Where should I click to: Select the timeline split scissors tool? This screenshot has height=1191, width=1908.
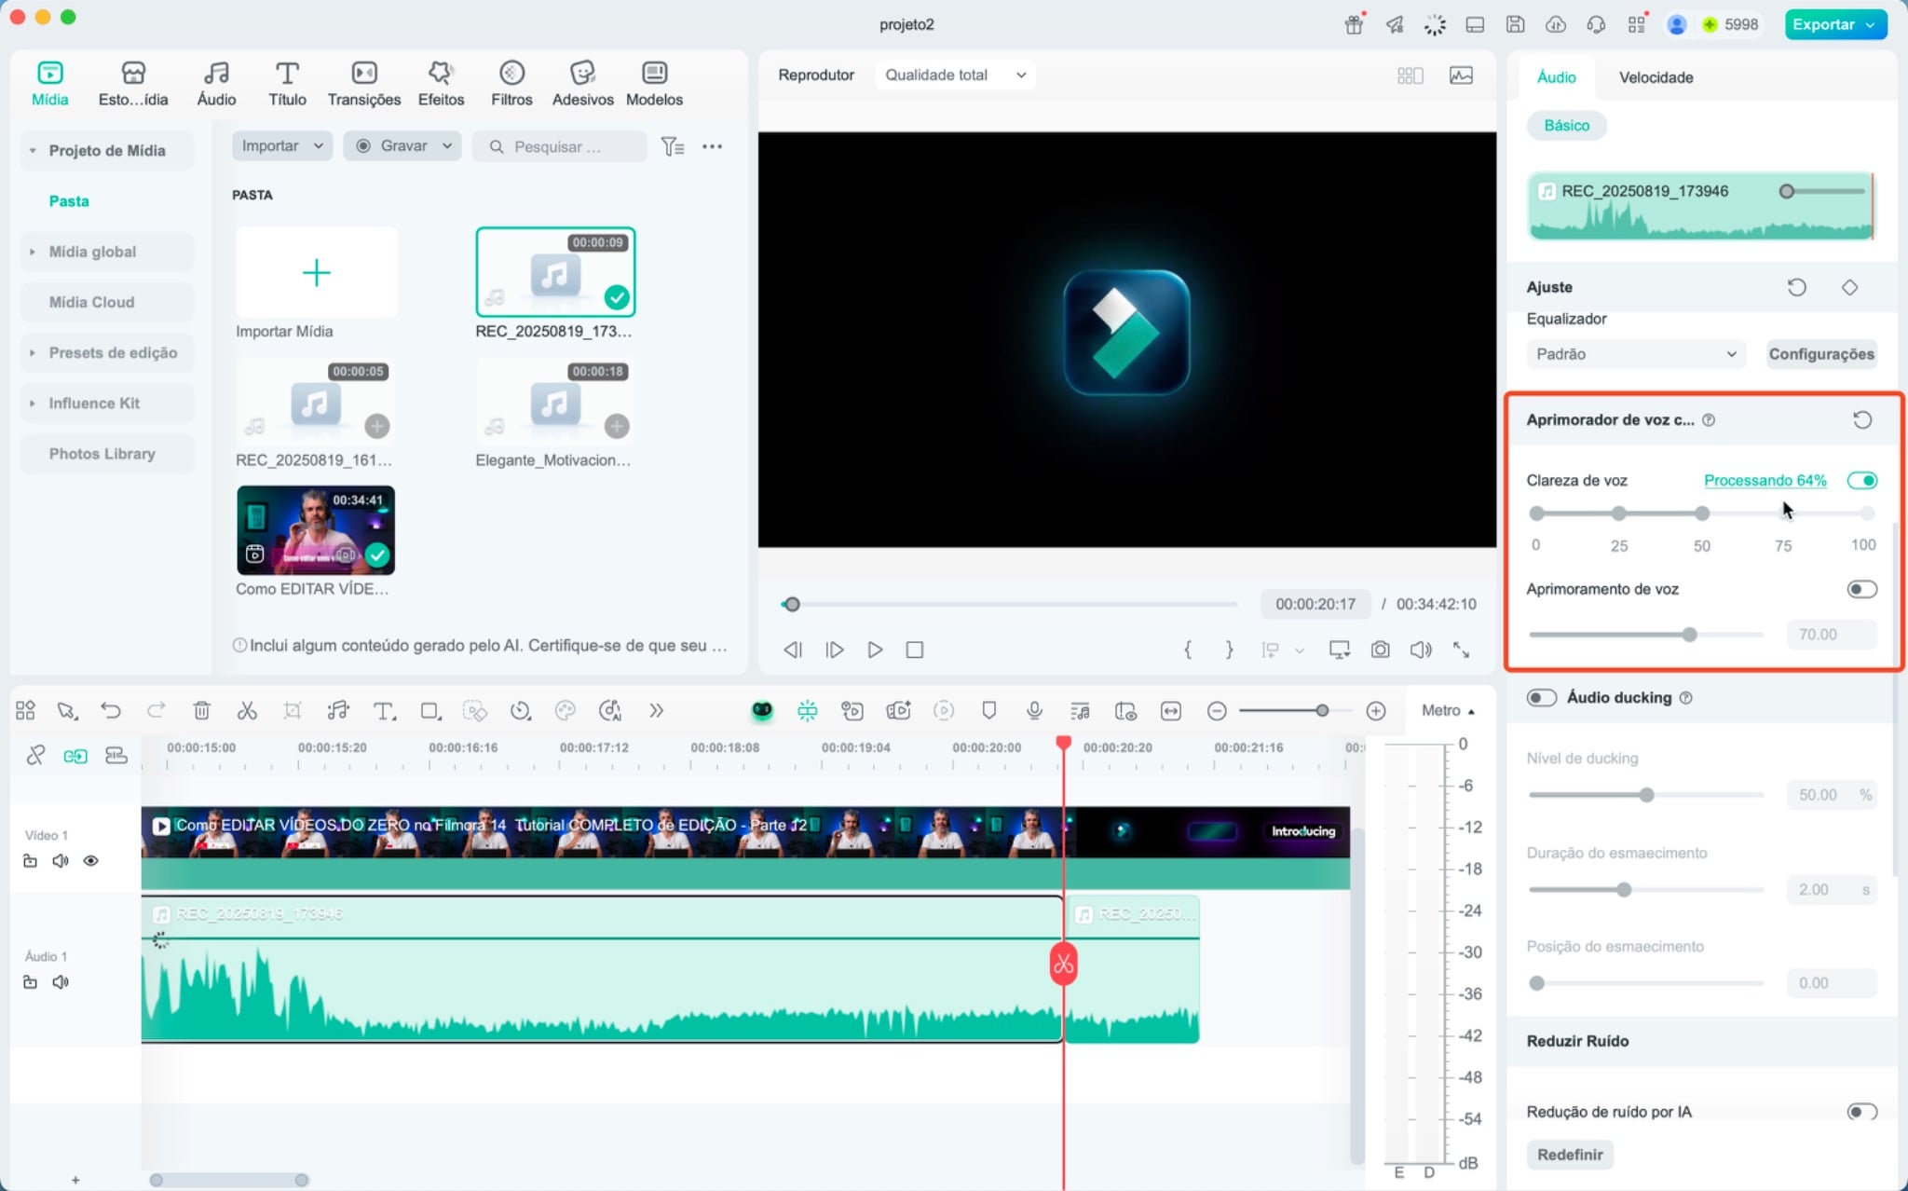(247, 711)
